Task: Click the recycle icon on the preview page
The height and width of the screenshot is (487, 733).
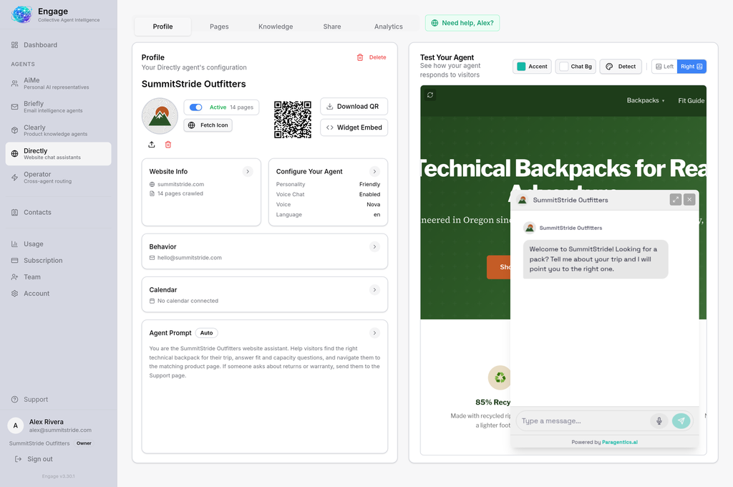Action: (500, 377)
